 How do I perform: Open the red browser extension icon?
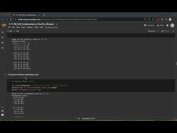158,19
